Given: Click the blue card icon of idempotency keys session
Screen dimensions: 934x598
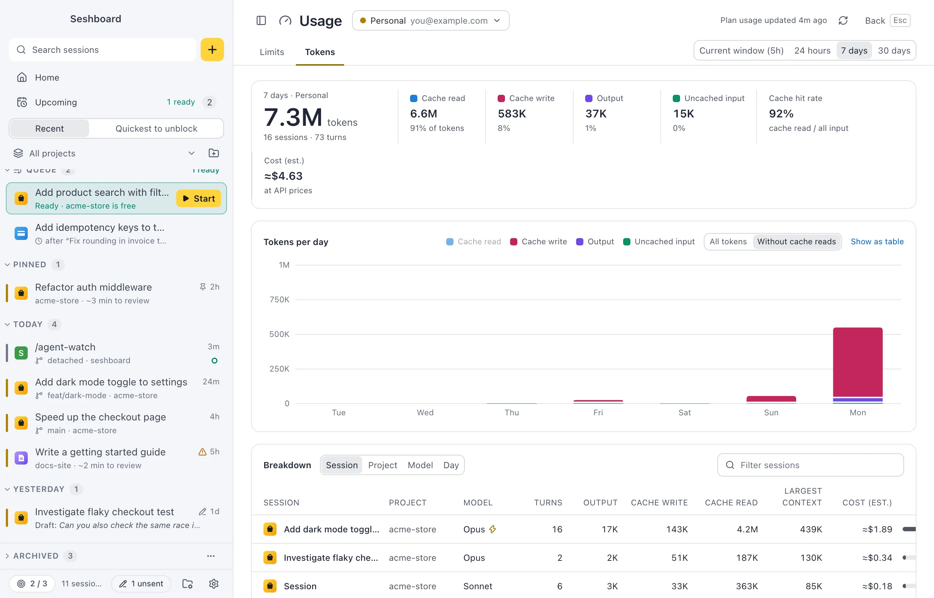Looking at the screenshot, I should (21, 234).
